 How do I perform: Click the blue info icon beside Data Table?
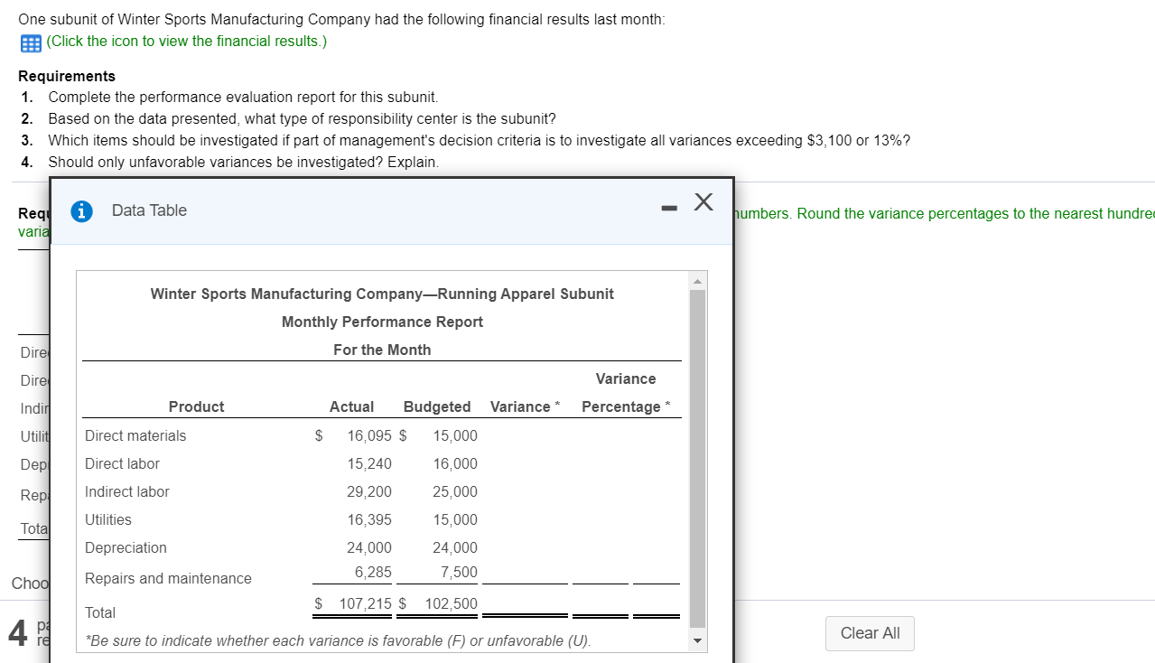point(83,210)
